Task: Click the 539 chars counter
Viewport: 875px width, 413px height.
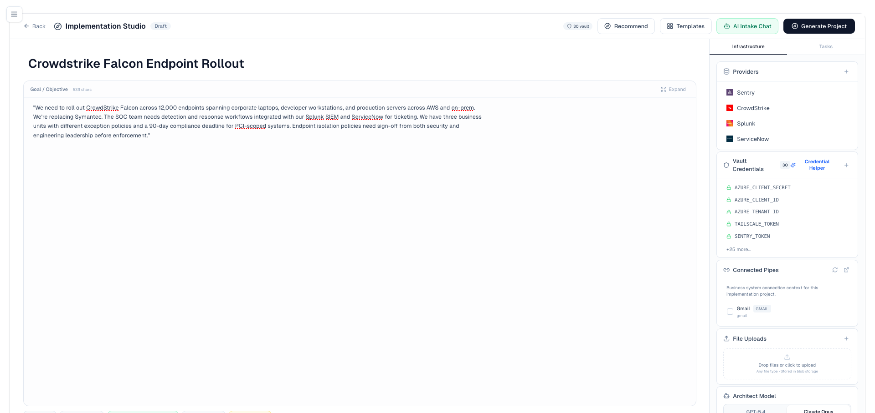Action: (82, 90)
